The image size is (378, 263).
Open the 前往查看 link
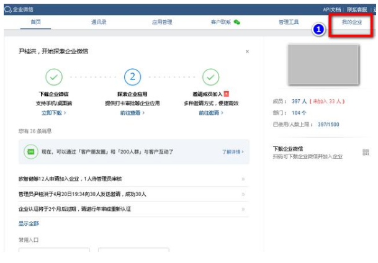point(132,113)
